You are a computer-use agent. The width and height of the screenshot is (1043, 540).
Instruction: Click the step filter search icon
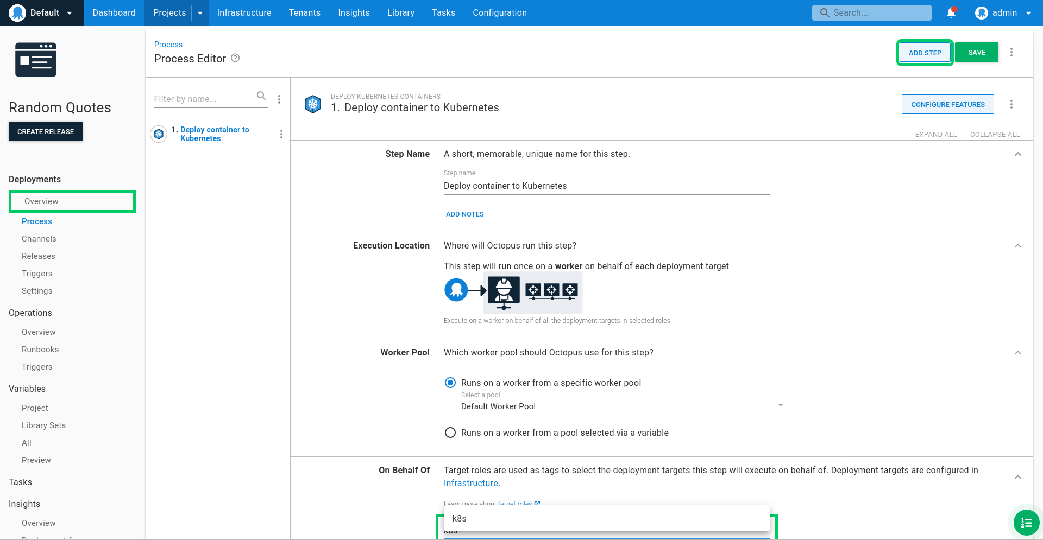point(261,96)
